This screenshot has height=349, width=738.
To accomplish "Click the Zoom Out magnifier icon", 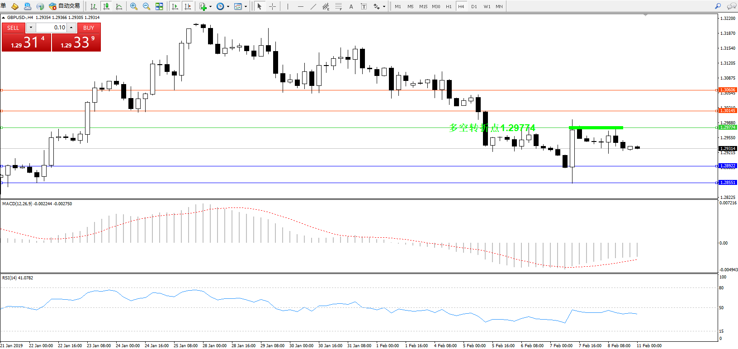I will click(146, 6).
